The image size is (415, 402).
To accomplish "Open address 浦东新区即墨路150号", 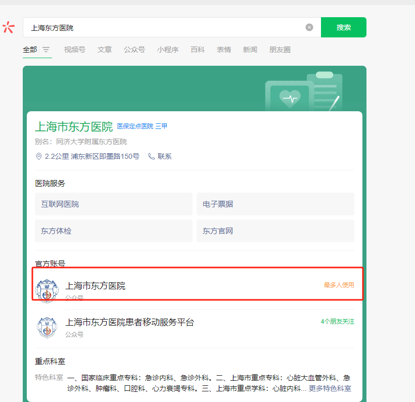I will (105, 156).
